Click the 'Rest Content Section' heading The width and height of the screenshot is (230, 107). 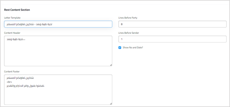click(x=17, y=10)
